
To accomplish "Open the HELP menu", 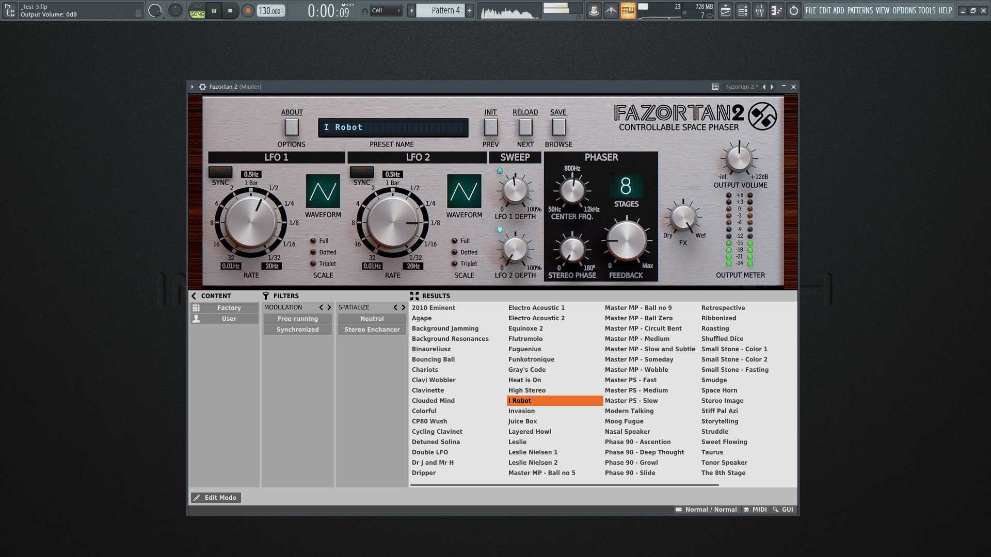I will 945,10.
